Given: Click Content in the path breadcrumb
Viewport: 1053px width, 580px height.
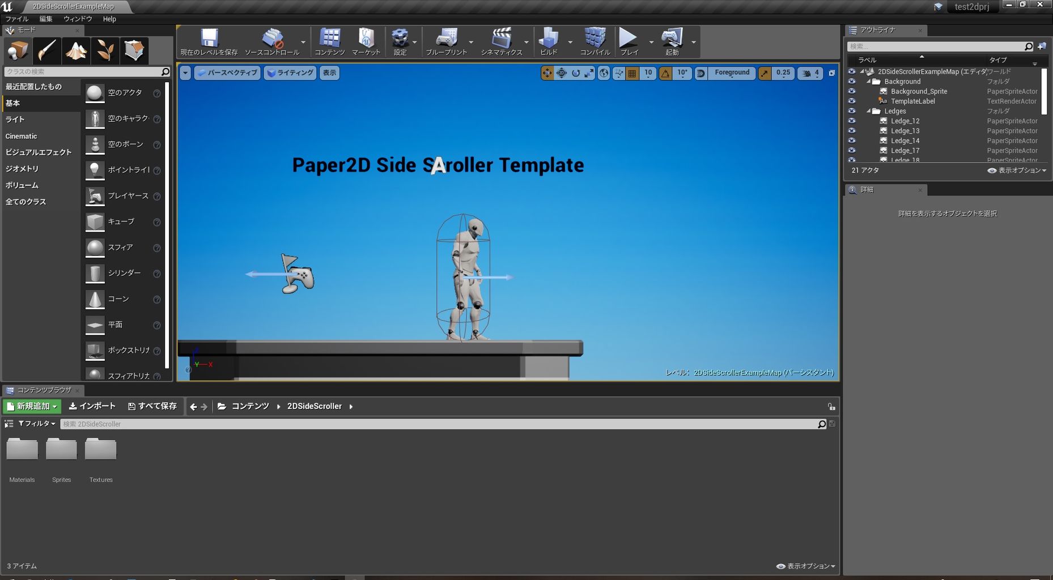Looking at the screenshot, I should pyautogui.click(x=250, y=406).
